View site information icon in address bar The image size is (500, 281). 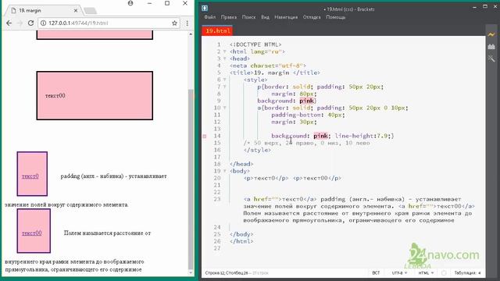44,23
